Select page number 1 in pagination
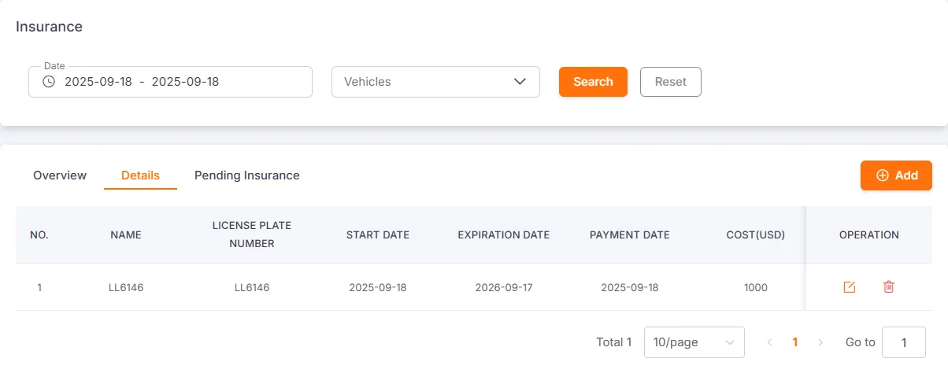948x373 pixels. (x=795, y=342)
